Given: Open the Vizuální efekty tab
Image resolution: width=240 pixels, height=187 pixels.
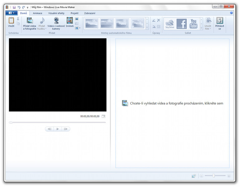Looking at the screenshot, I should coord(56,13).
